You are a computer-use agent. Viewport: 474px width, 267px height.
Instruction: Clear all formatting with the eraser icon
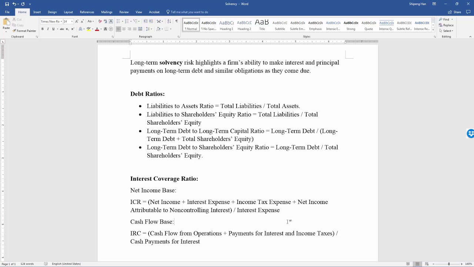click(x=100, y=21)
